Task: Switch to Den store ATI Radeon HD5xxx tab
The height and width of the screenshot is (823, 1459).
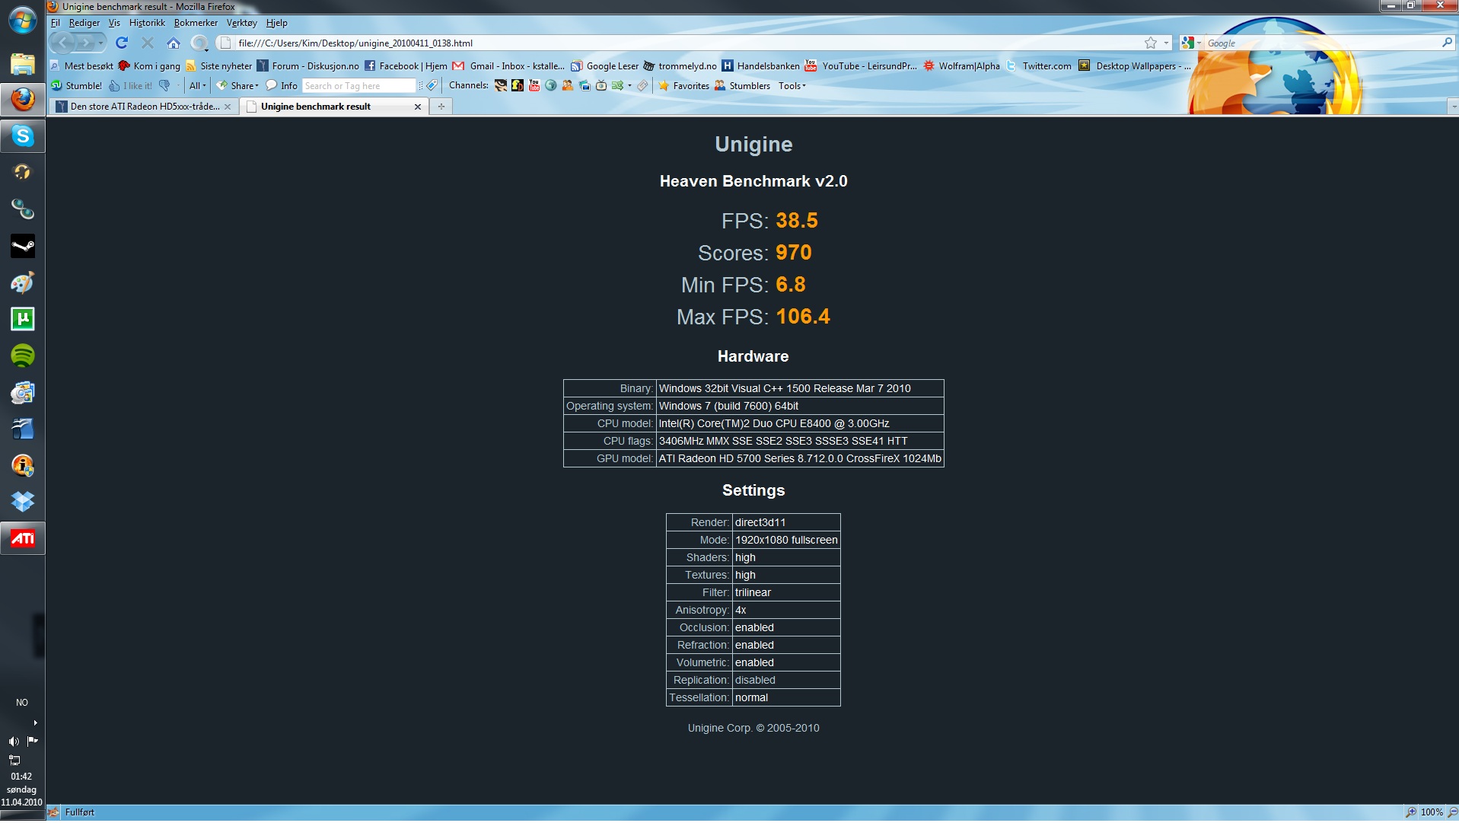Action: (143, 107)
